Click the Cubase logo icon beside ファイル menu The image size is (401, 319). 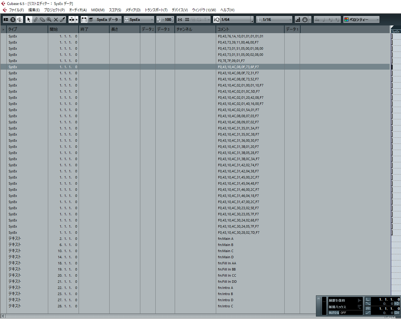[4, 10]
